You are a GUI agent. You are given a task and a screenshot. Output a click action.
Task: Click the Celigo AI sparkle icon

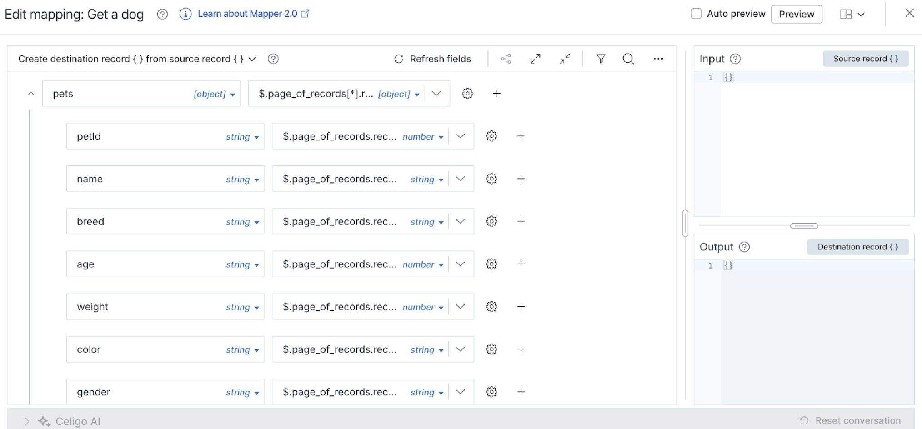(x=44, y=421)
